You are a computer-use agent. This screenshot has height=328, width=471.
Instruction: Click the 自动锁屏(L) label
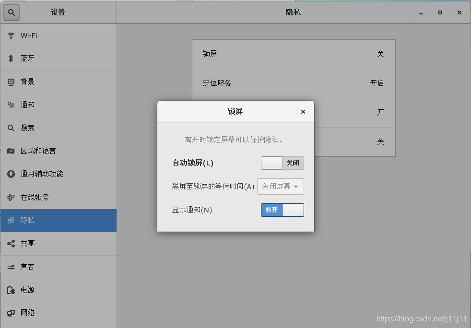coord(193,163)
